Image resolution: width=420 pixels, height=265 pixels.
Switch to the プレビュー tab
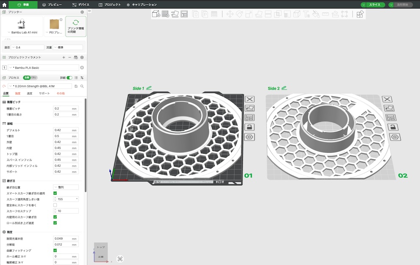[x=52, y=5]
